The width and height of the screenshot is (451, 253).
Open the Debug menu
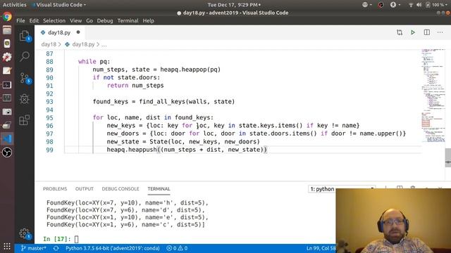105,20
